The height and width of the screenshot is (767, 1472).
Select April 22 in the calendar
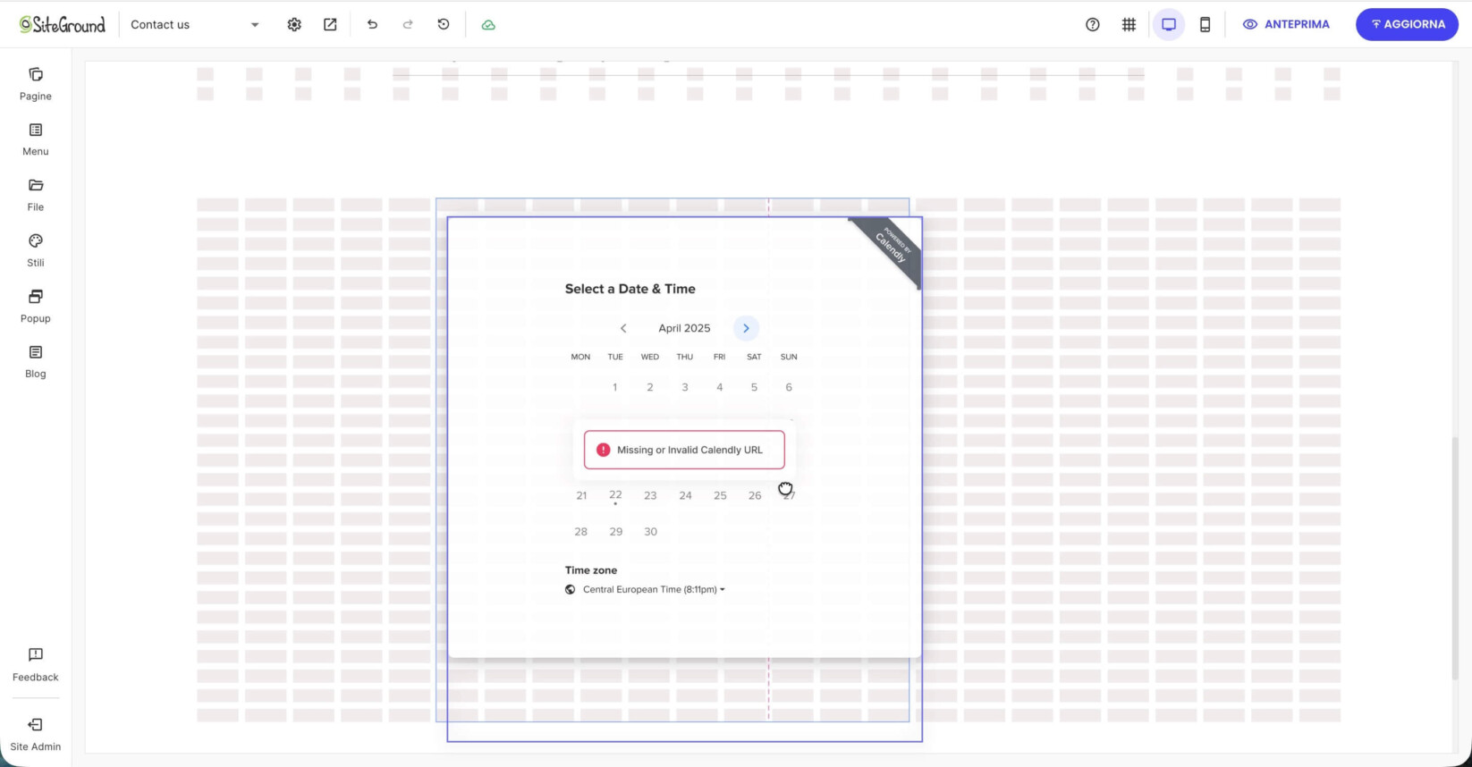[615, 495]
